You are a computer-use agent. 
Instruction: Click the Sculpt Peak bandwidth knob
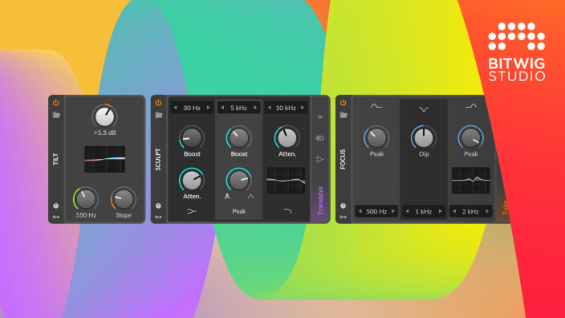(x=238, y=179)
